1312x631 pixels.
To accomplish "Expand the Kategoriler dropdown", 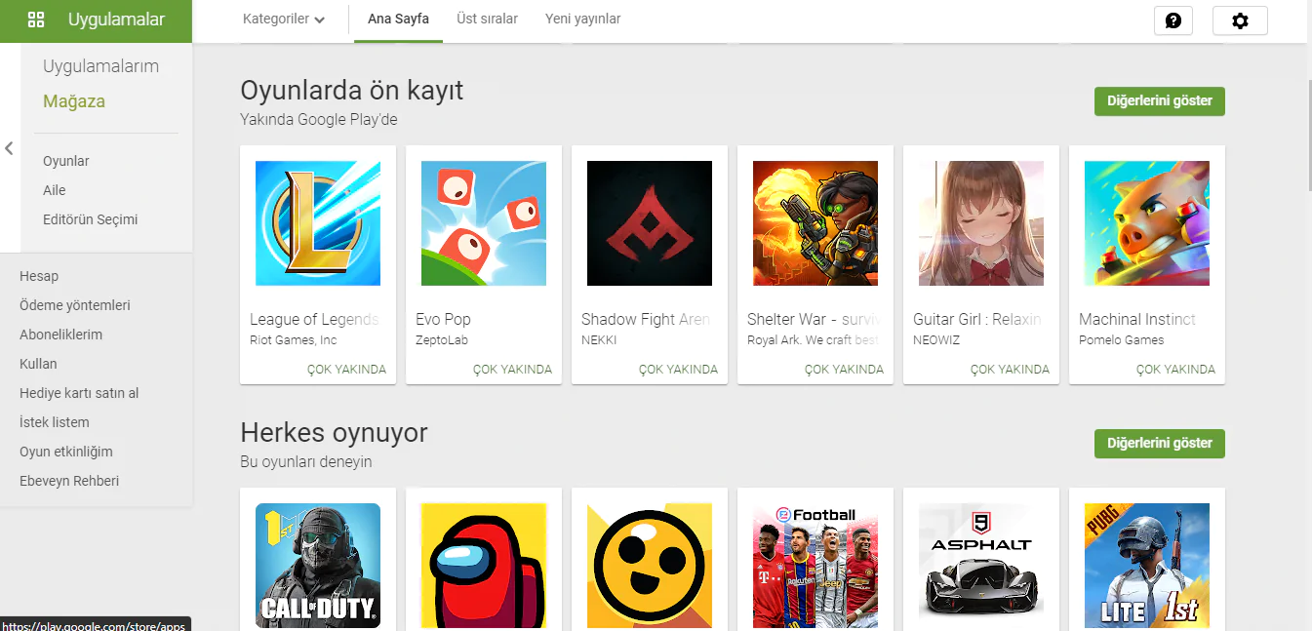I will 284,20.
